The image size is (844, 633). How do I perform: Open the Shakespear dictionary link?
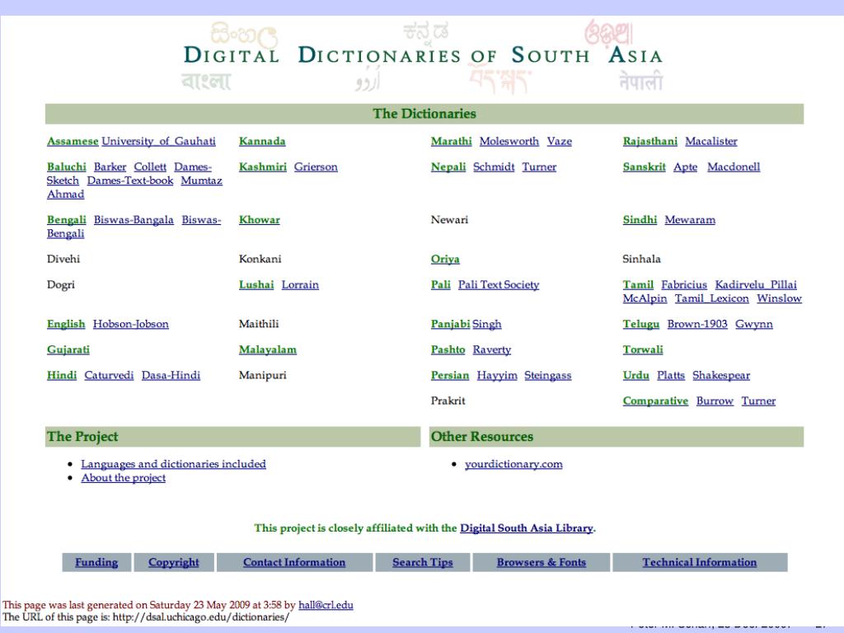point(721,375)
